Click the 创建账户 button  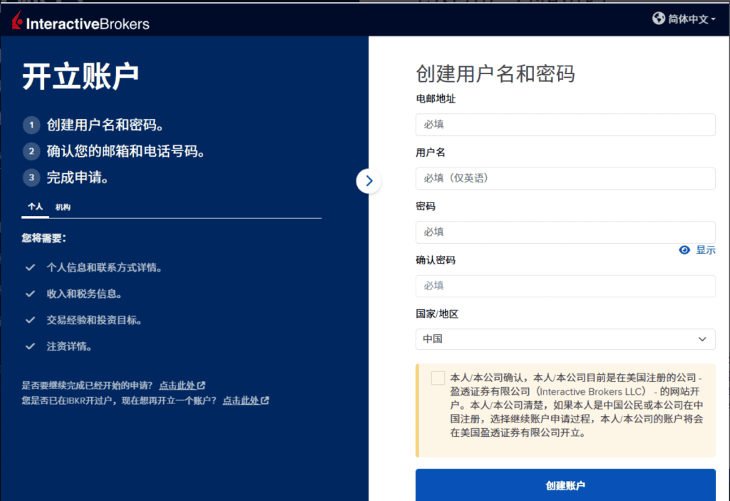(565, 485)
